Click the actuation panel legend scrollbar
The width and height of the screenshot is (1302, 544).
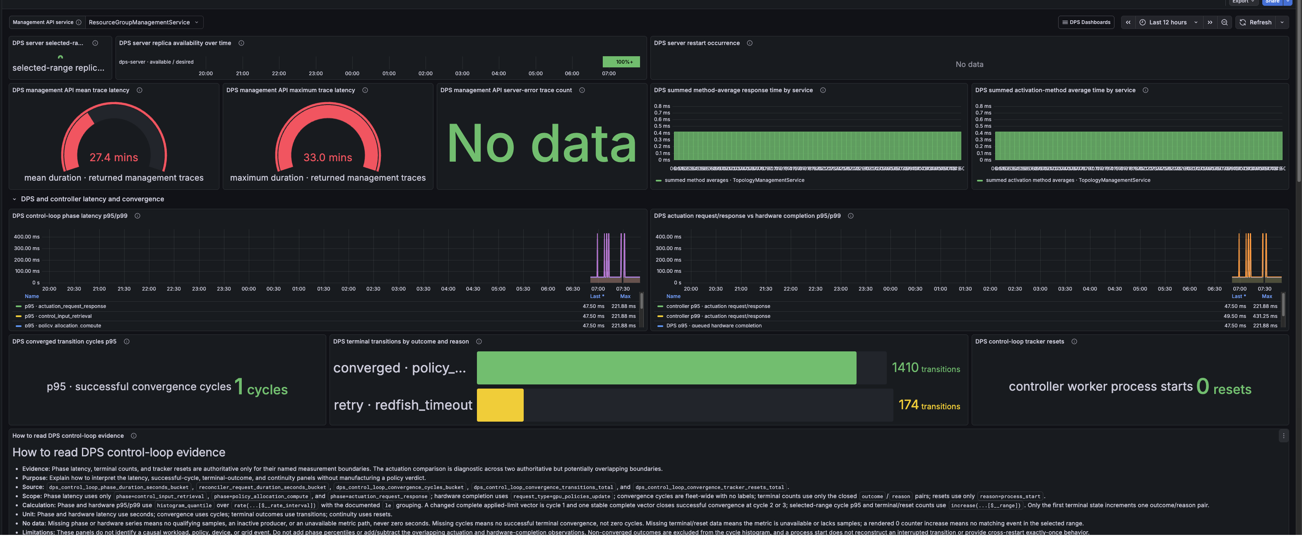1283,305
